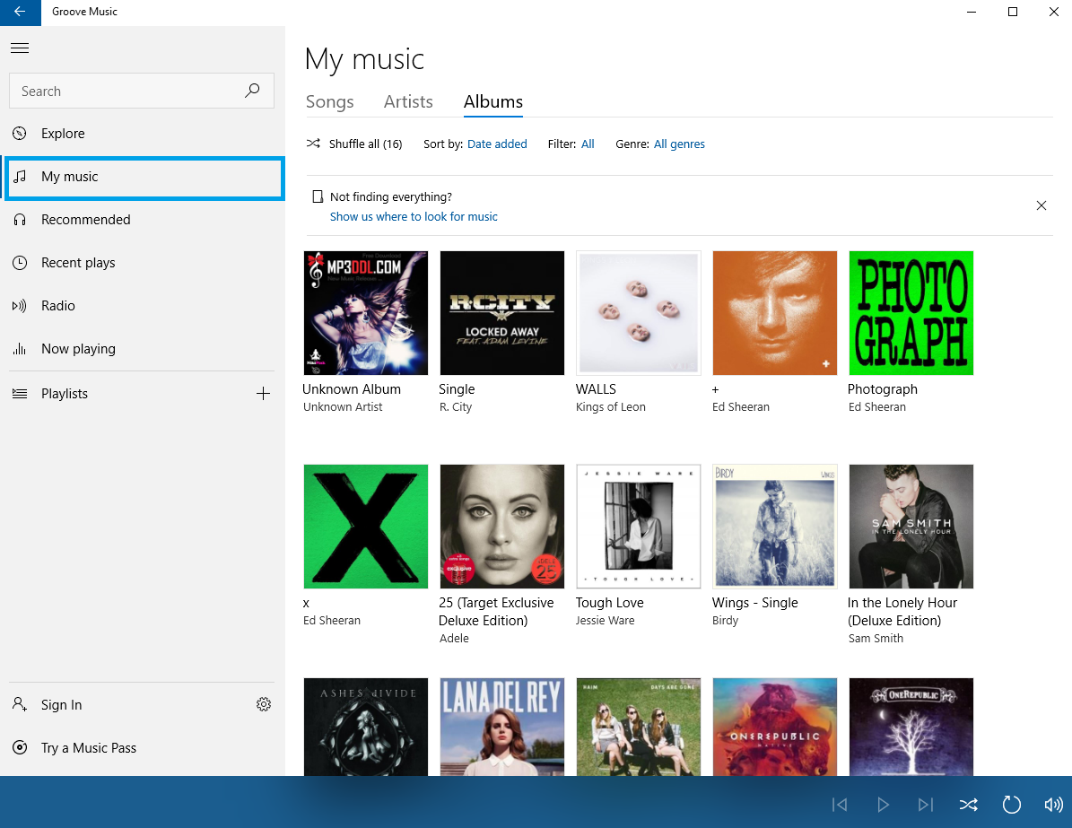Open the WALLS album cover
Image resolution: width=1072 pixels, height=828 pixels.
click(x=639, y=313)
